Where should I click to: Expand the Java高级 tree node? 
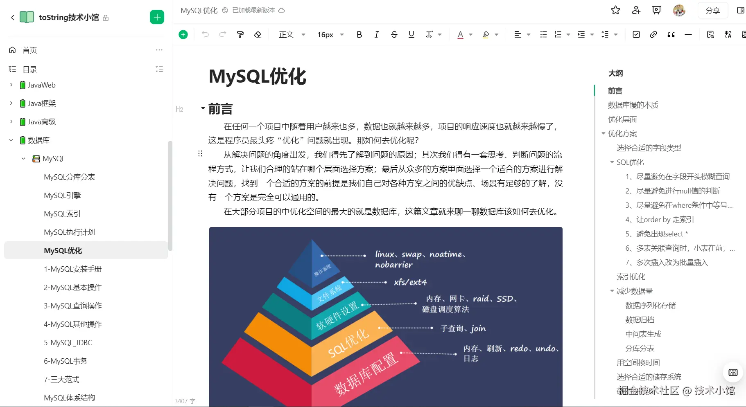tap(11, 121)
